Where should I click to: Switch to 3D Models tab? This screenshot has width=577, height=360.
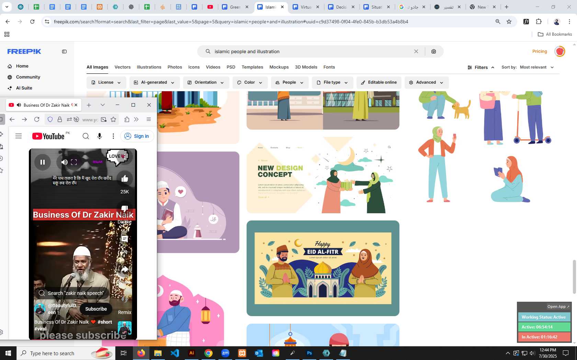306,67
